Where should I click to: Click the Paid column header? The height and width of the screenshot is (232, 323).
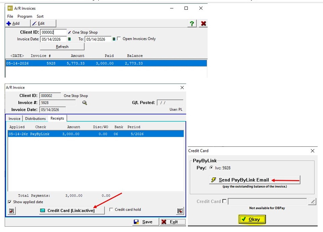pos(109,55)
